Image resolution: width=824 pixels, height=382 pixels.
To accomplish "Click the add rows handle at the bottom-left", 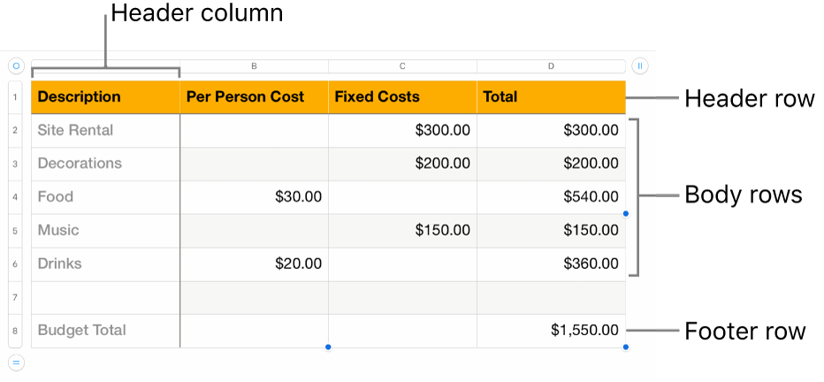I will (x=16, y=362).
